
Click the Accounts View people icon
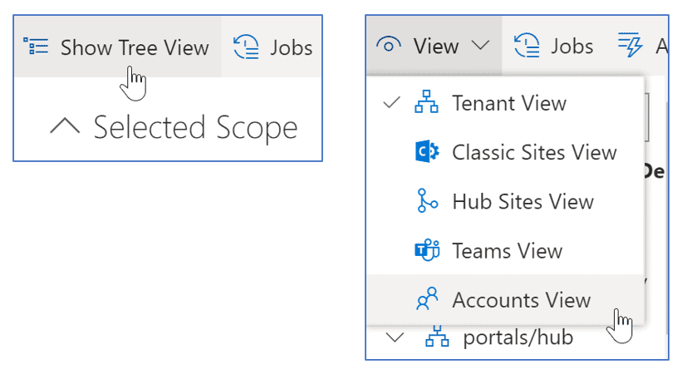point(426,300)
